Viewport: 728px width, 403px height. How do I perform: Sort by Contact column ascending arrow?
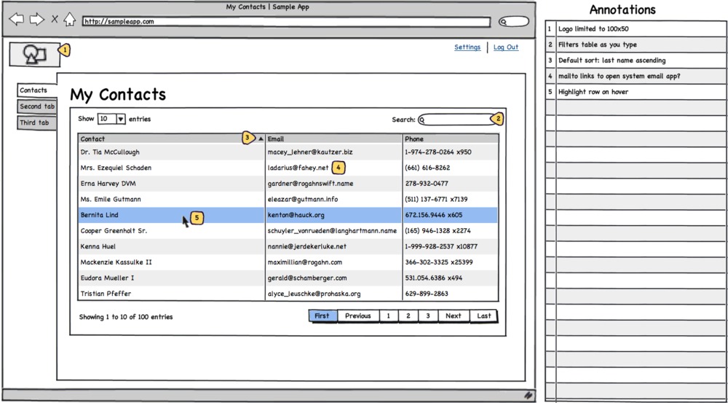coord(261,138)
